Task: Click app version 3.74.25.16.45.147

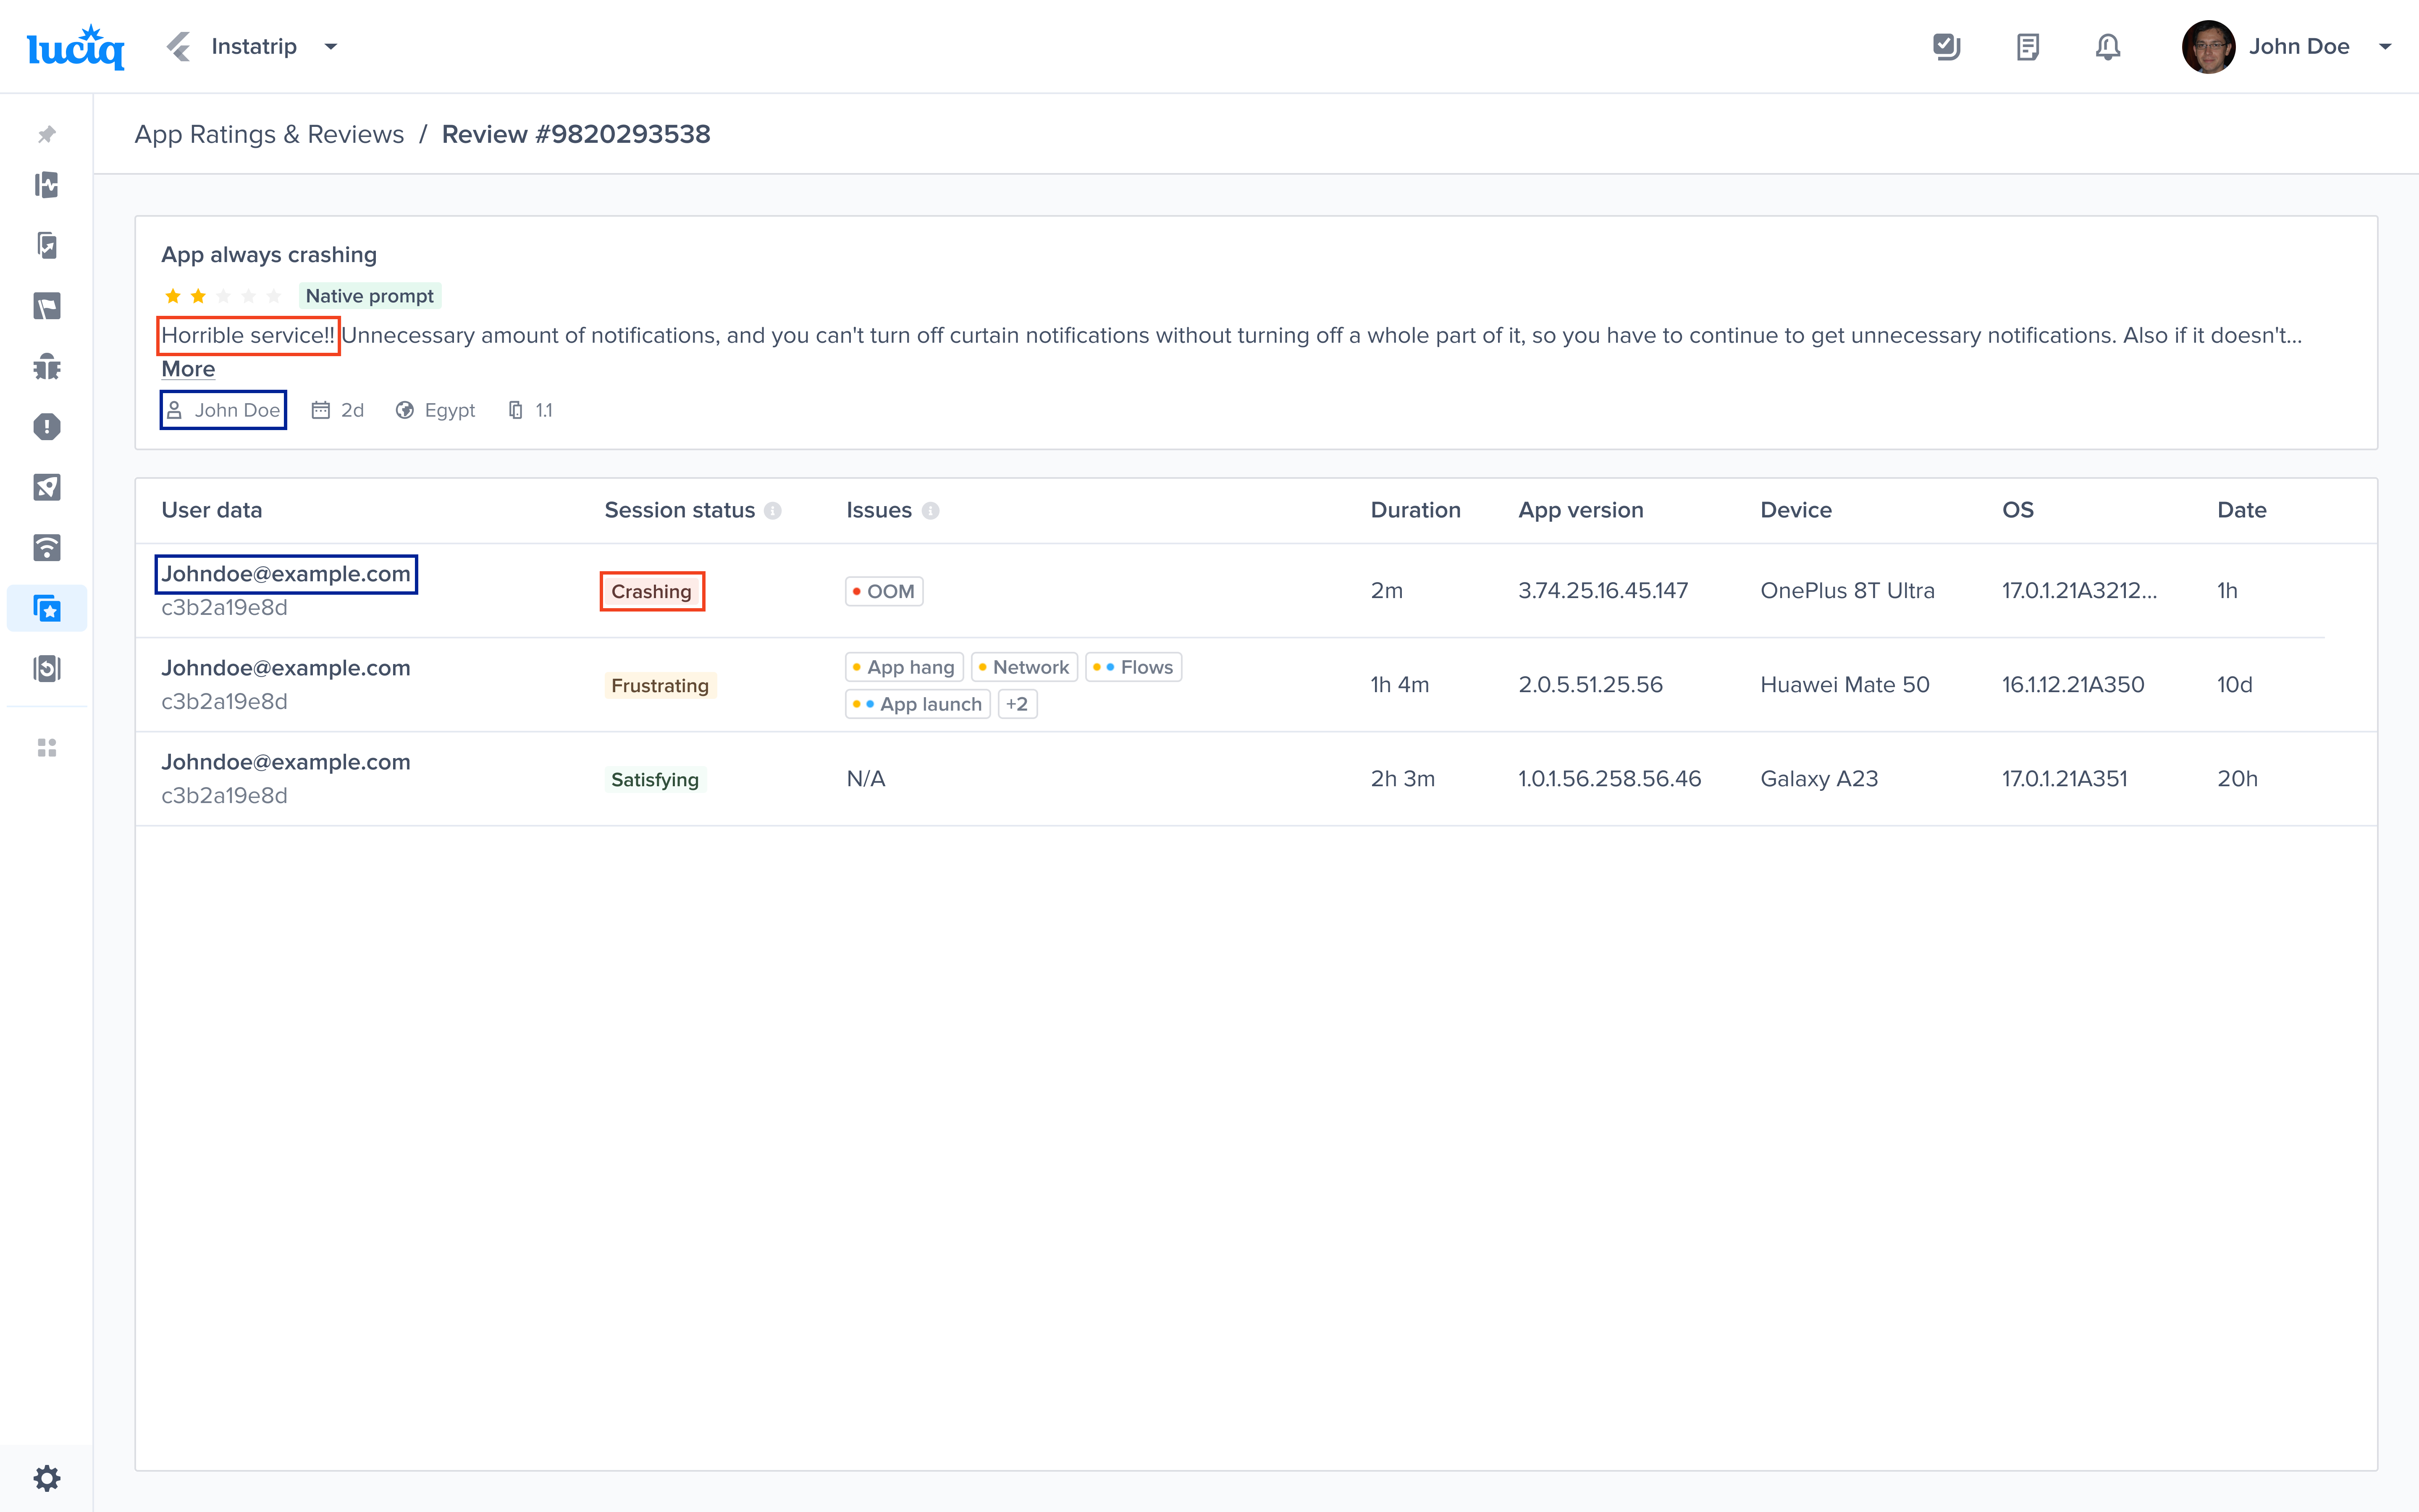Action: (1603, 590)
